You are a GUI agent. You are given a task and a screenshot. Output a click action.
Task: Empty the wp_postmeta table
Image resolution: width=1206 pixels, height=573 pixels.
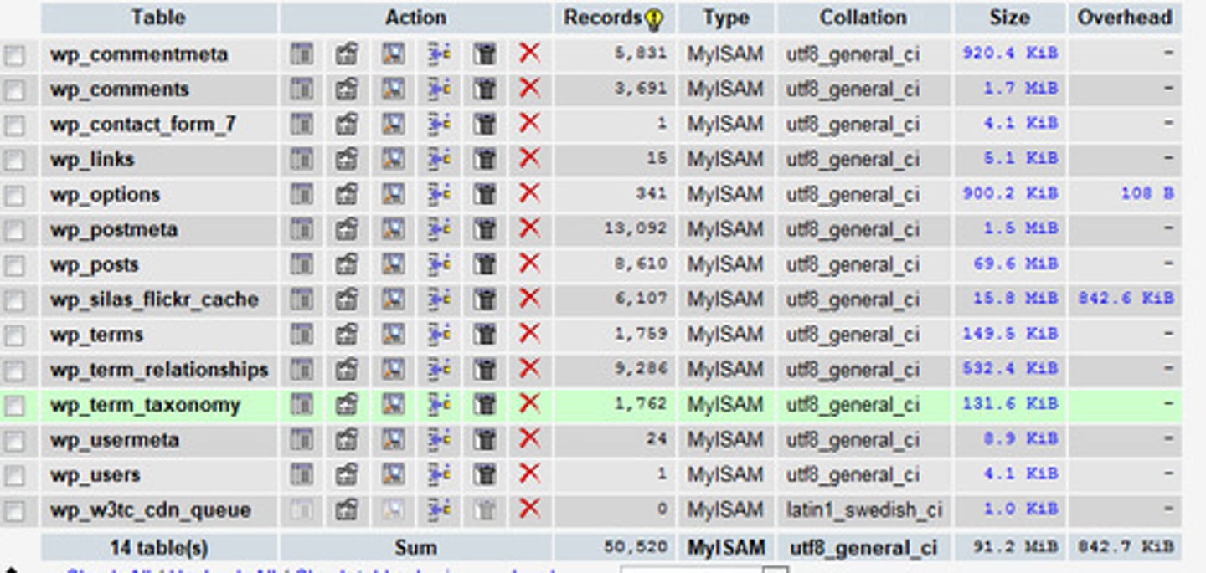485,230
